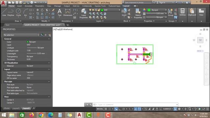
Task: Open the Home ribbon tab
Action: (11, 6)
